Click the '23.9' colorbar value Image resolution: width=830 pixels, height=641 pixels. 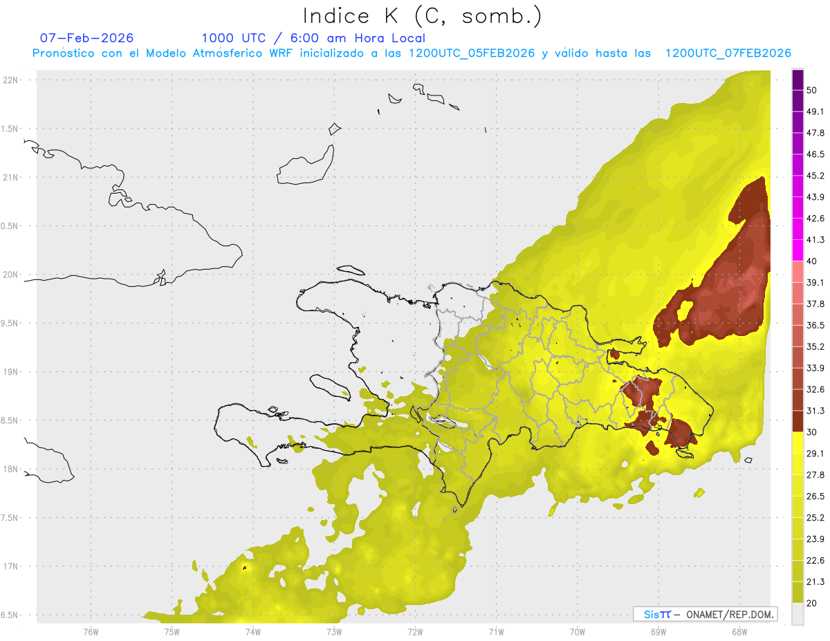(815, 539)
